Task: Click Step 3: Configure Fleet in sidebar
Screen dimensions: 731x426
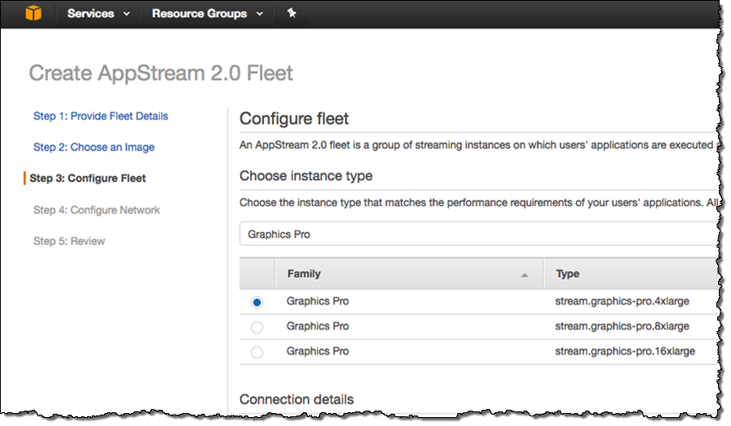Action: coord(88,179)
